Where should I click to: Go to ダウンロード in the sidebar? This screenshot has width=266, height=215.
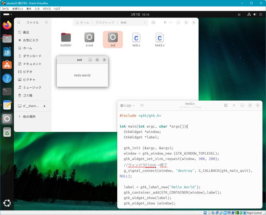32,56
